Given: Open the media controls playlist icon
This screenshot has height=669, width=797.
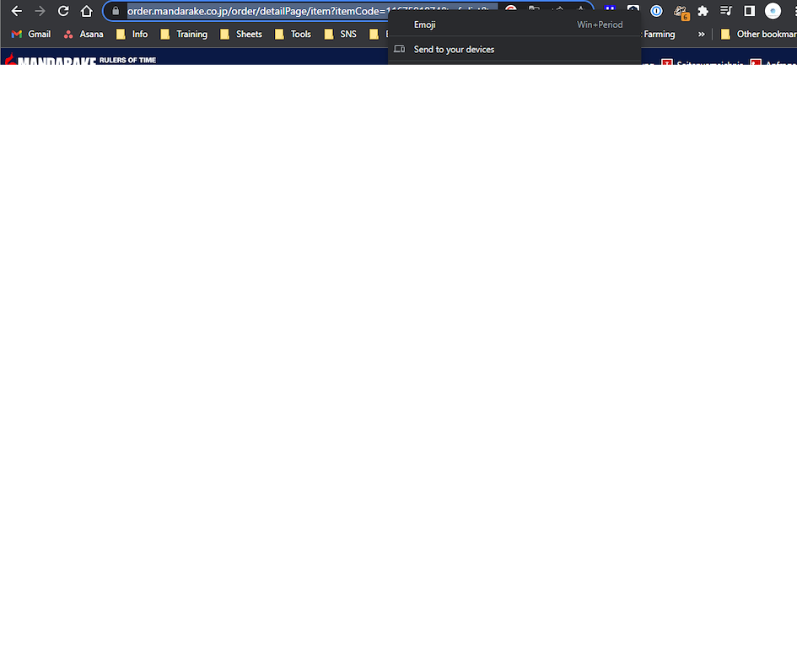Looking at the screenshot, I should click(726, 11).
